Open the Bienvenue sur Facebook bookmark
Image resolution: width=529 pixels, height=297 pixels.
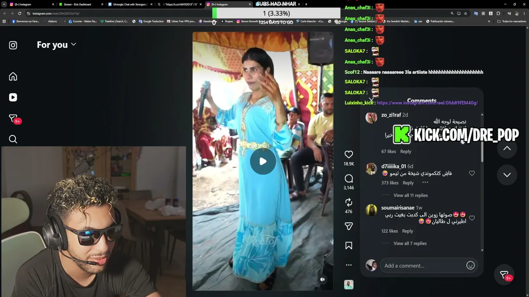click(x=26, y=21)
